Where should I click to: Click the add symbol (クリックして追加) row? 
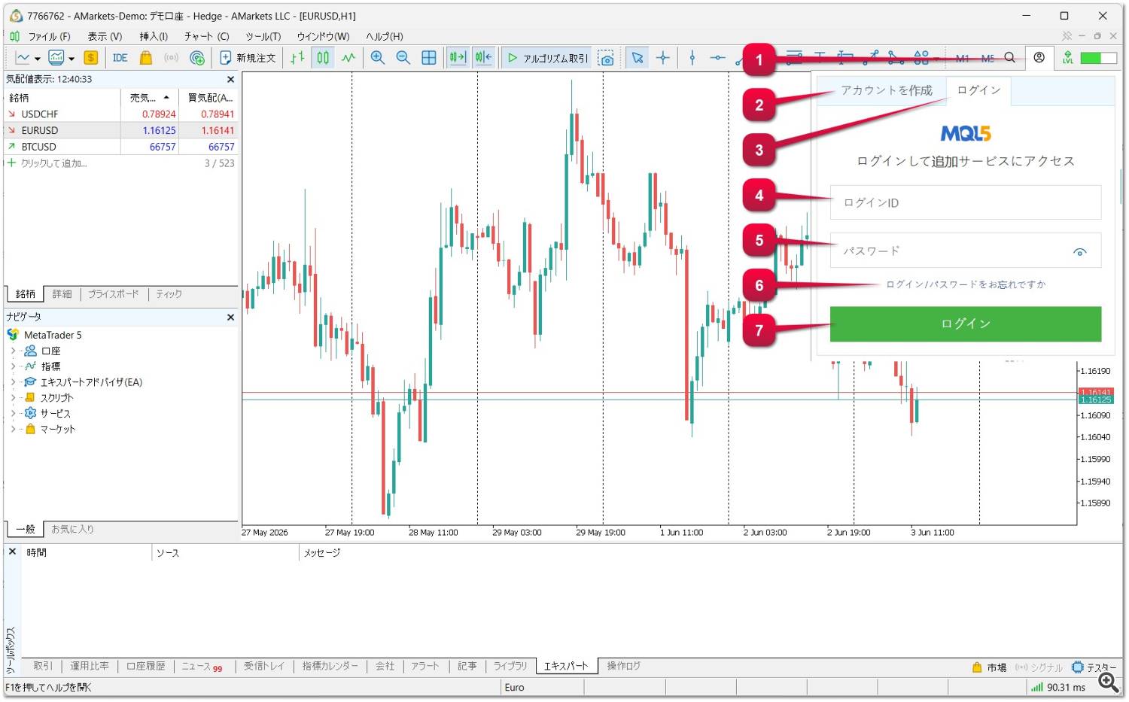(x=120, y=163)
